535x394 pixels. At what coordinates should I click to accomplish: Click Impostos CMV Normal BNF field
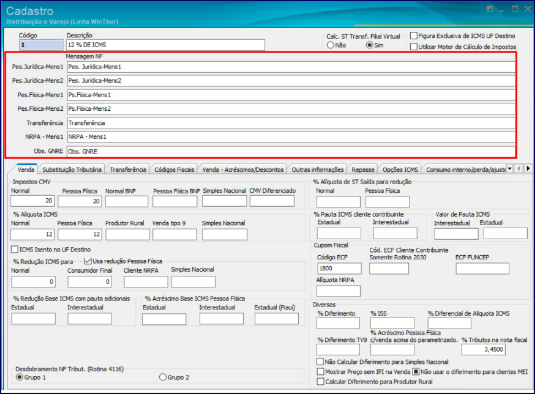(x=127, y=201)
